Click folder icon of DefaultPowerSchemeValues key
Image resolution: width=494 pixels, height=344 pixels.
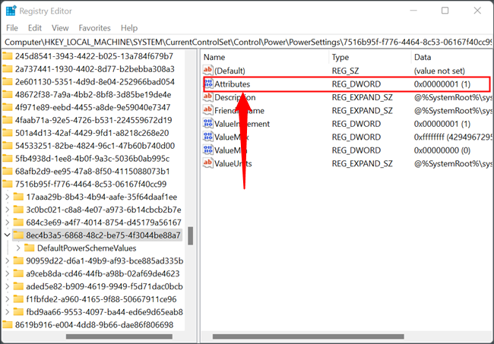[x=30, y=248]
